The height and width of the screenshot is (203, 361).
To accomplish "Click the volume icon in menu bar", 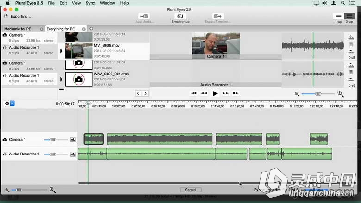I will coord(324,3).
